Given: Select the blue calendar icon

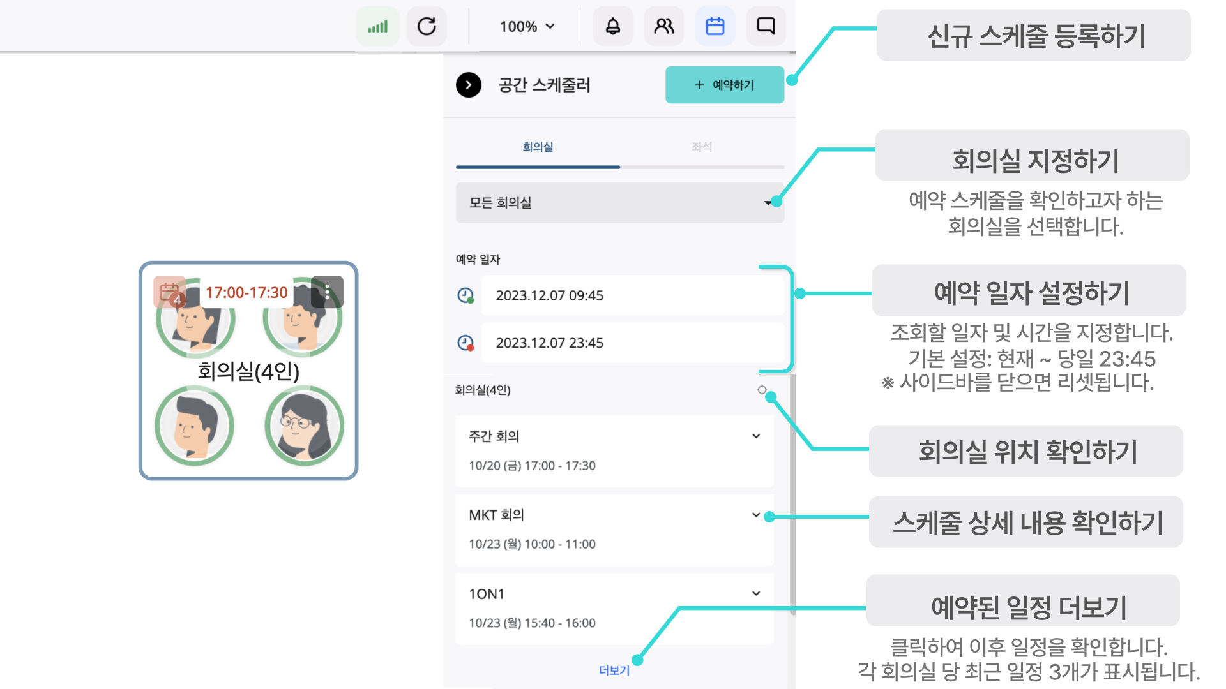Looking at the screenshot, I should click(x=715, y=26).
